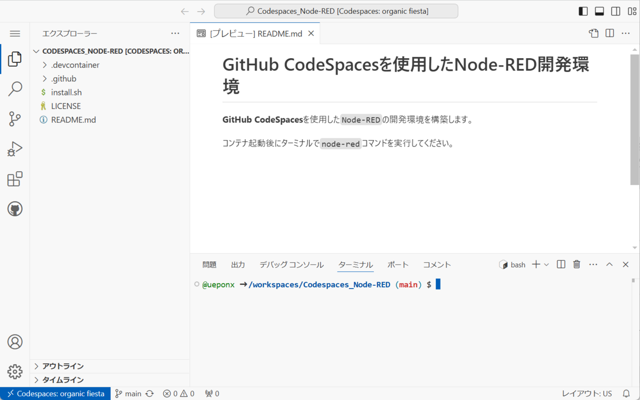
Task: Click the エクスプローラー panel title
Action: click(x=70, y=34)
